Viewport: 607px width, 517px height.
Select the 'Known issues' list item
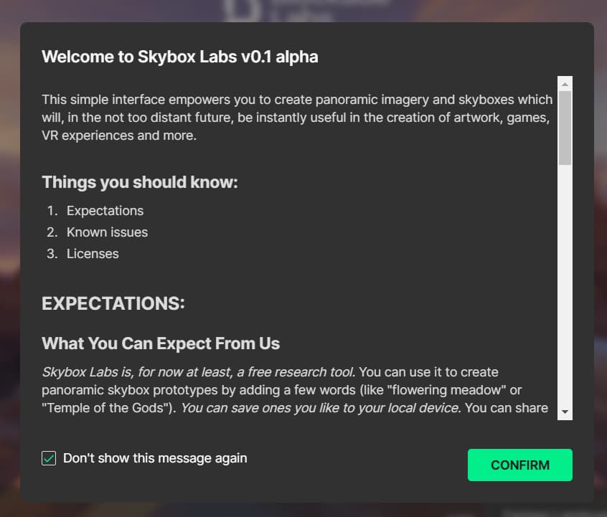(x=107, y=232)
